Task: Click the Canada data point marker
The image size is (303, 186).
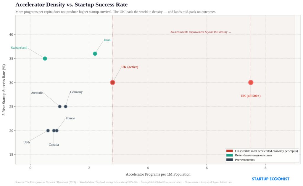Action: click(x=54, y=131)
